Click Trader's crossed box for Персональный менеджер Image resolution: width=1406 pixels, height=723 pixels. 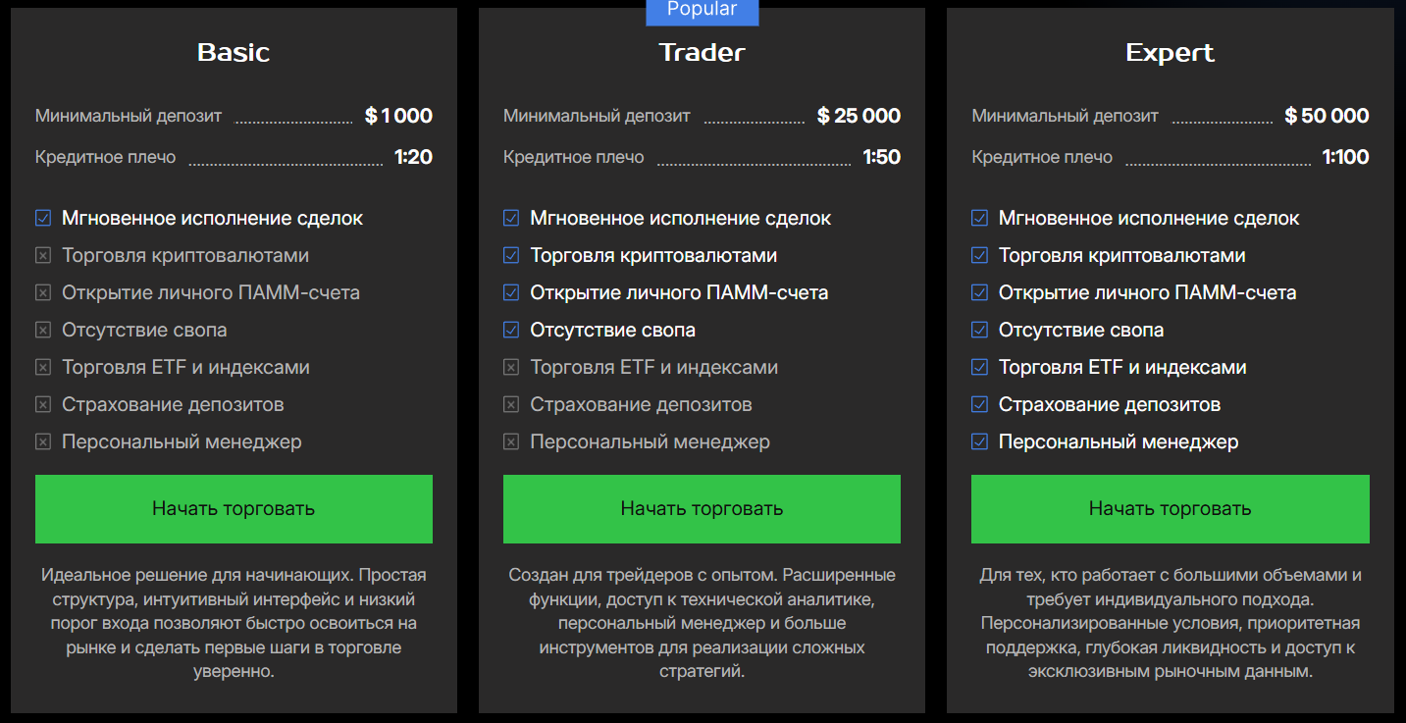511,441
